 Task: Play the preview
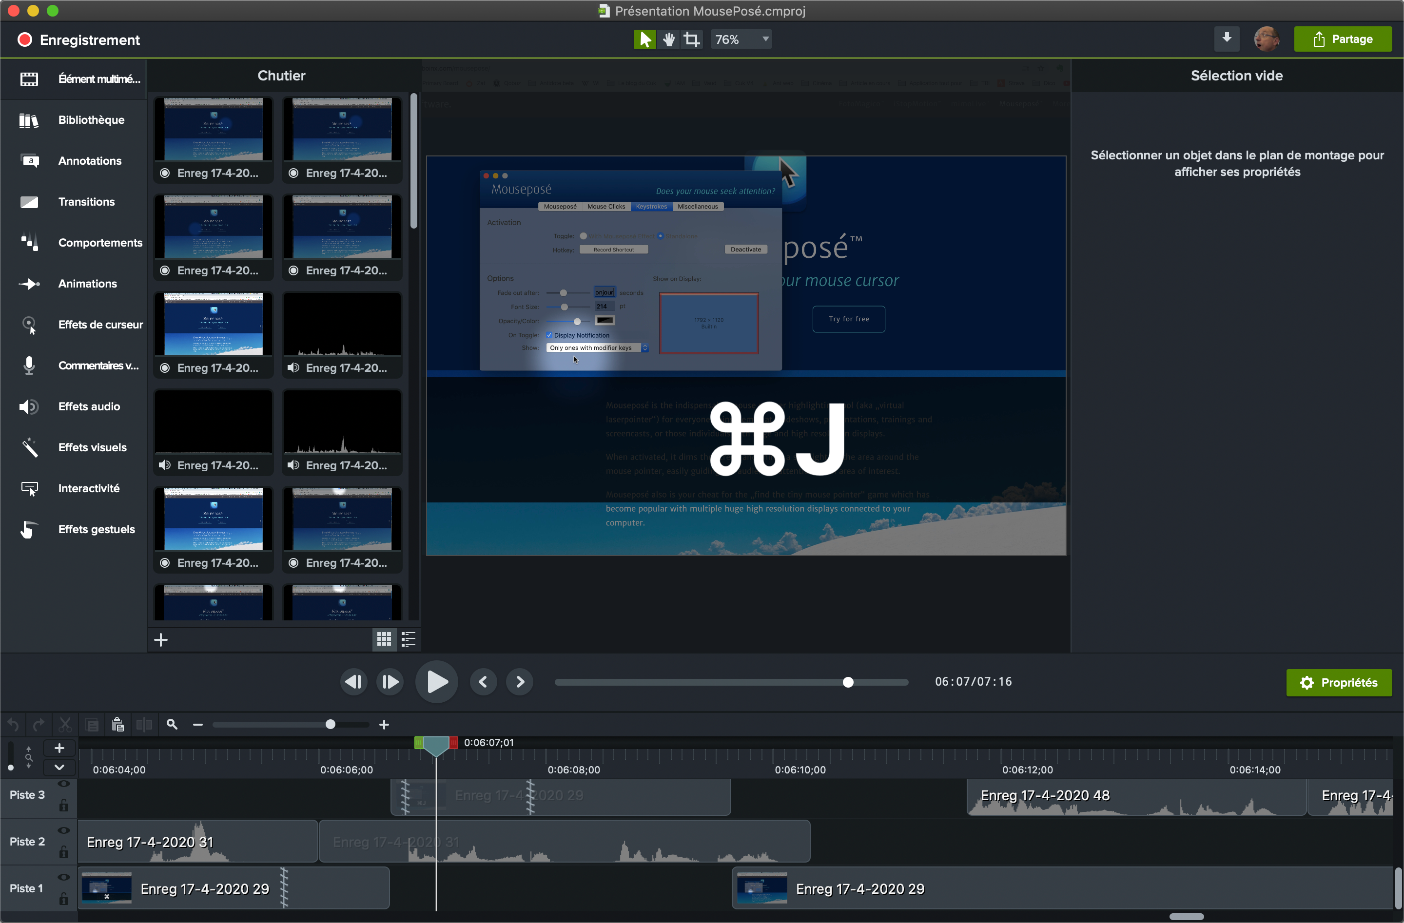tap(436, 682)
